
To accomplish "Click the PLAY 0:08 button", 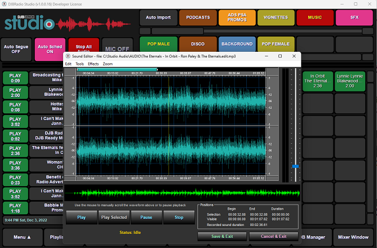I will click(x=15, y=107).
